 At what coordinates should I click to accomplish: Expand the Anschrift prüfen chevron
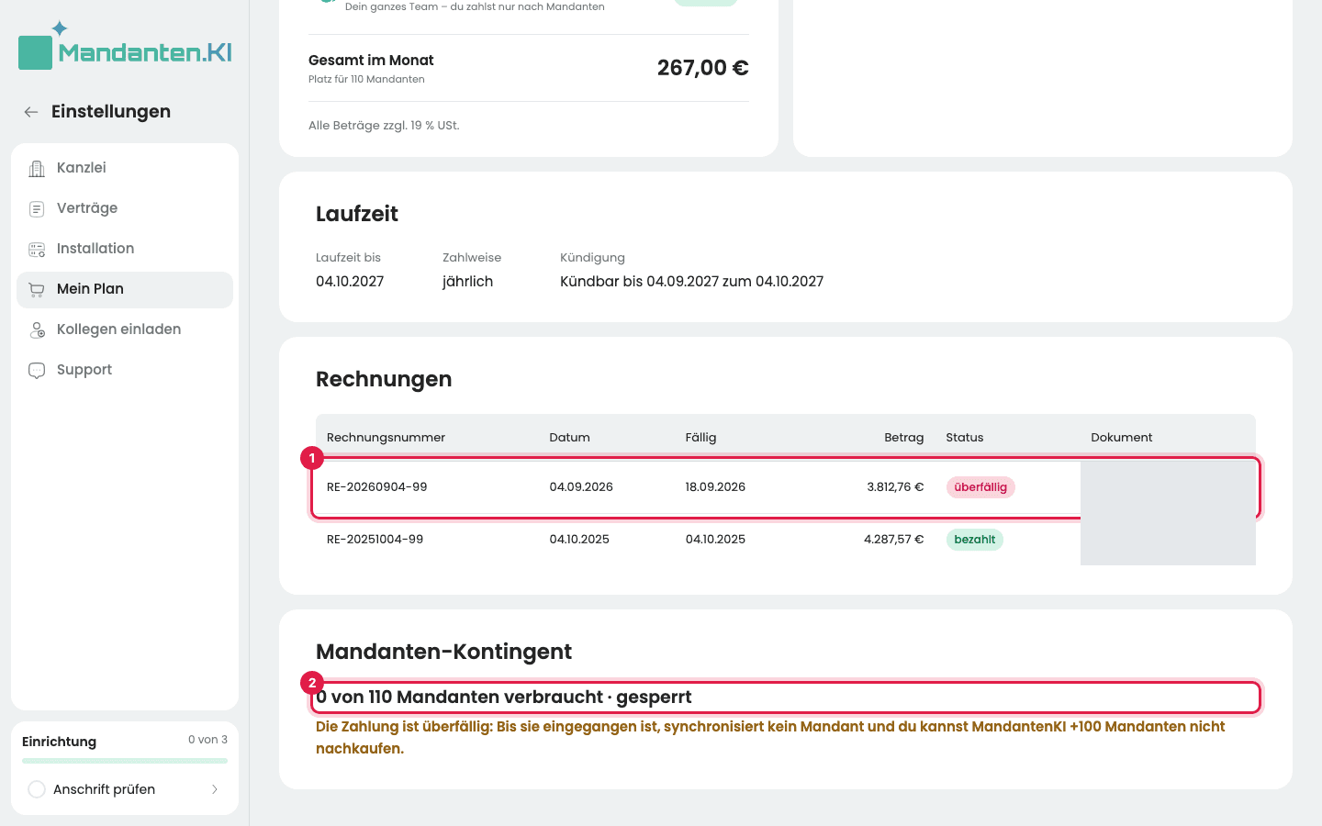[x=215, y=789]
